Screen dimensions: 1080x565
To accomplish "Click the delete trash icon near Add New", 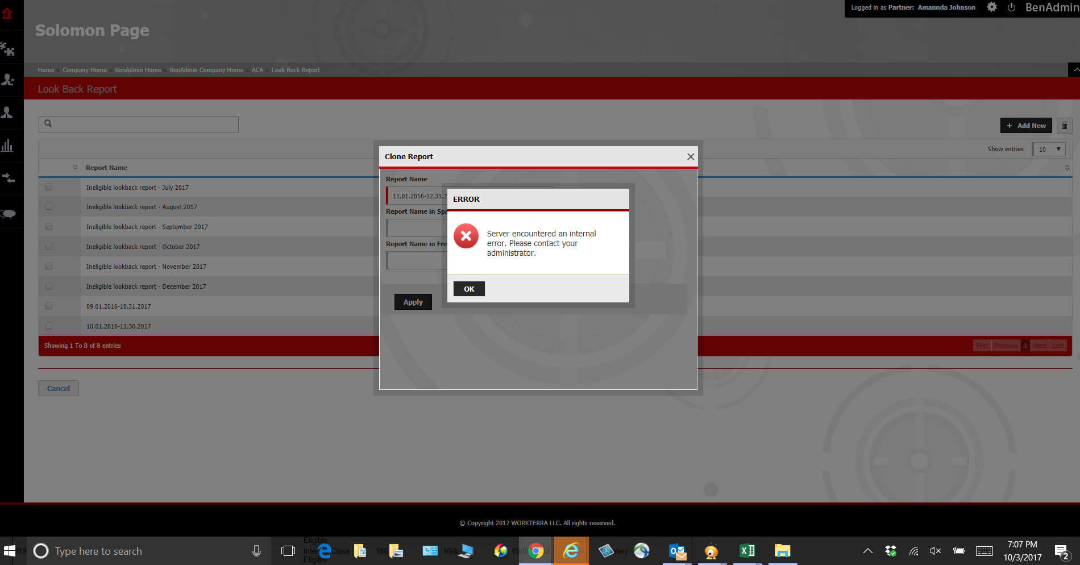I will 1064,125.
